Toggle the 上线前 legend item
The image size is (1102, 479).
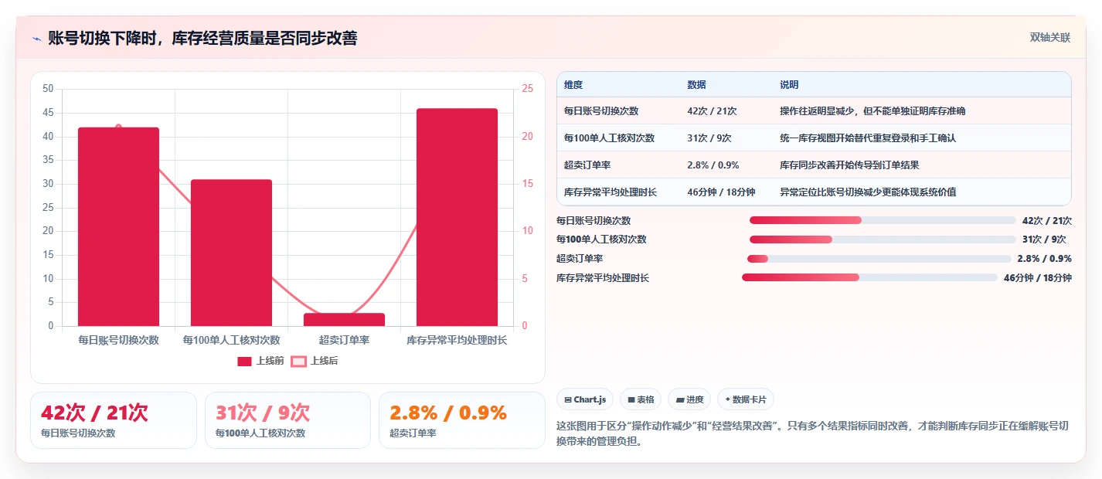(260, 361)
